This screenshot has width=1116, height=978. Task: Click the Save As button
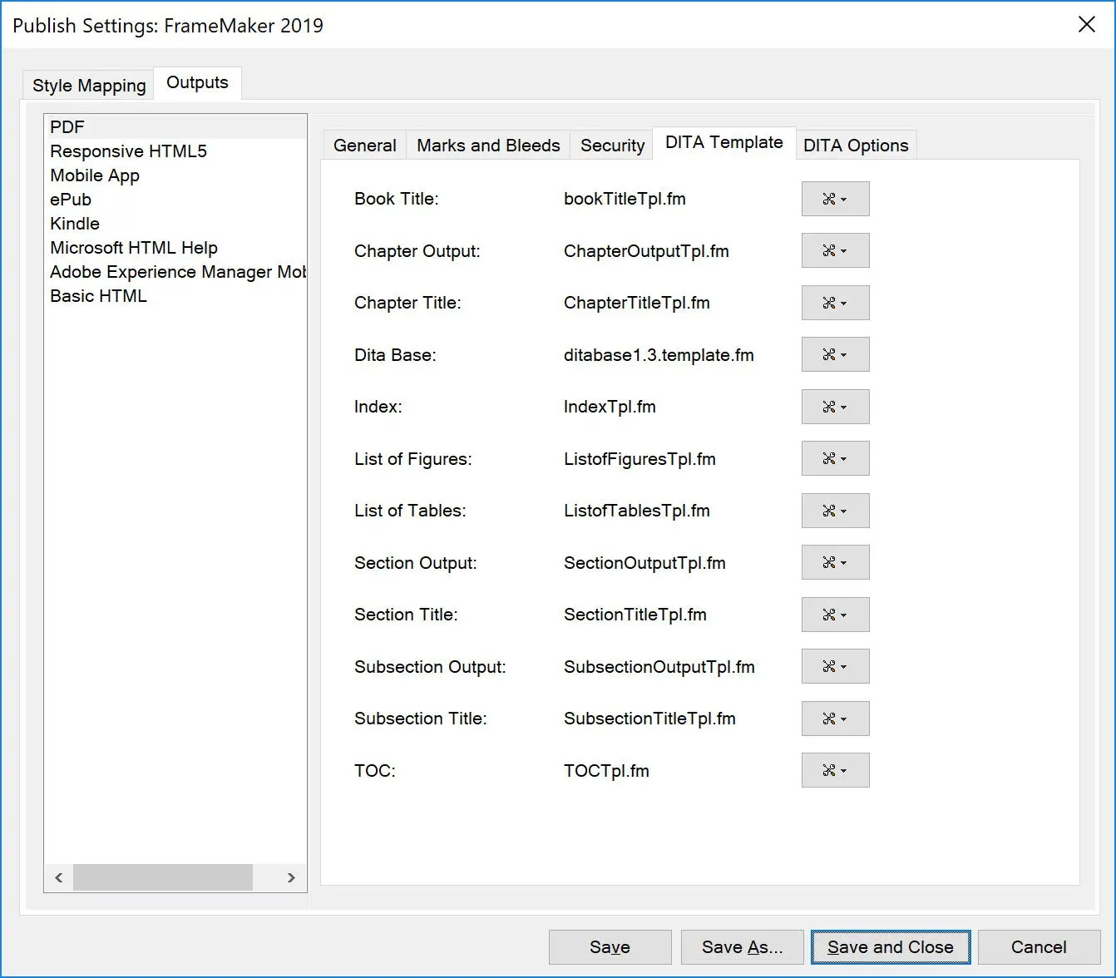[x=742, y=946]
